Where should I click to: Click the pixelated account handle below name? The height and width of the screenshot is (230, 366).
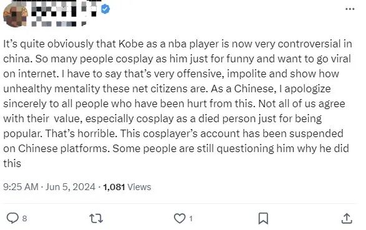click(x=59, y=24)
